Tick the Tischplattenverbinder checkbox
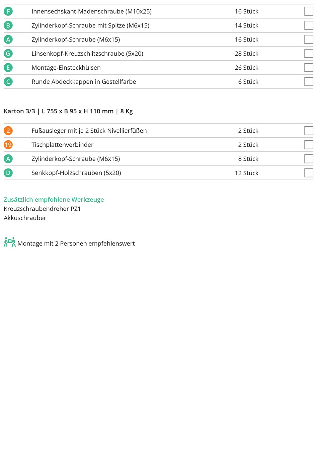The image size is (318, 468). (309, 145)
